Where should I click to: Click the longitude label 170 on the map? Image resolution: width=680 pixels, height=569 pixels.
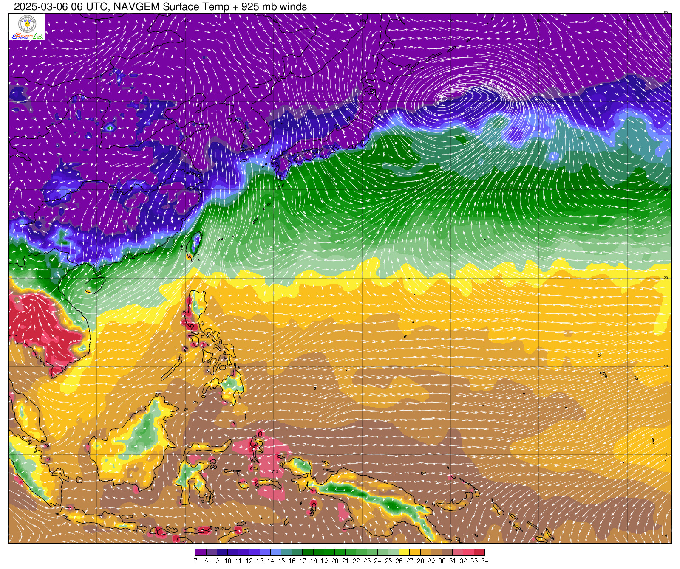click(x=627, y=20)
